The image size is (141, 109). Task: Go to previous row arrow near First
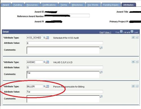(121, 31)
